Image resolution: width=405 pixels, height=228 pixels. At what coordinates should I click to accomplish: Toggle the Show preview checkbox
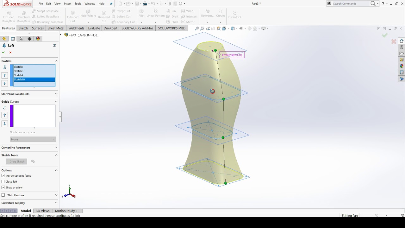click(3, 187)
